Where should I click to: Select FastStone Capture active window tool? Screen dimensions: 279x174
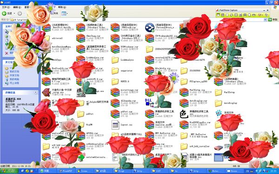(218, 15)
